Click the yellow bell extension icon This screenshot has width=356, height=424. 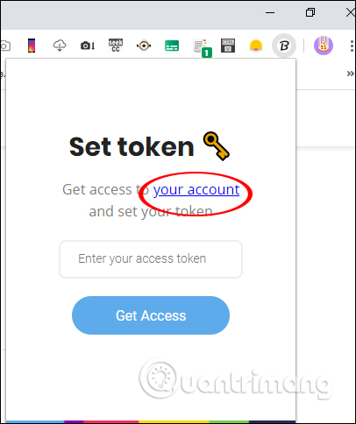256,46
